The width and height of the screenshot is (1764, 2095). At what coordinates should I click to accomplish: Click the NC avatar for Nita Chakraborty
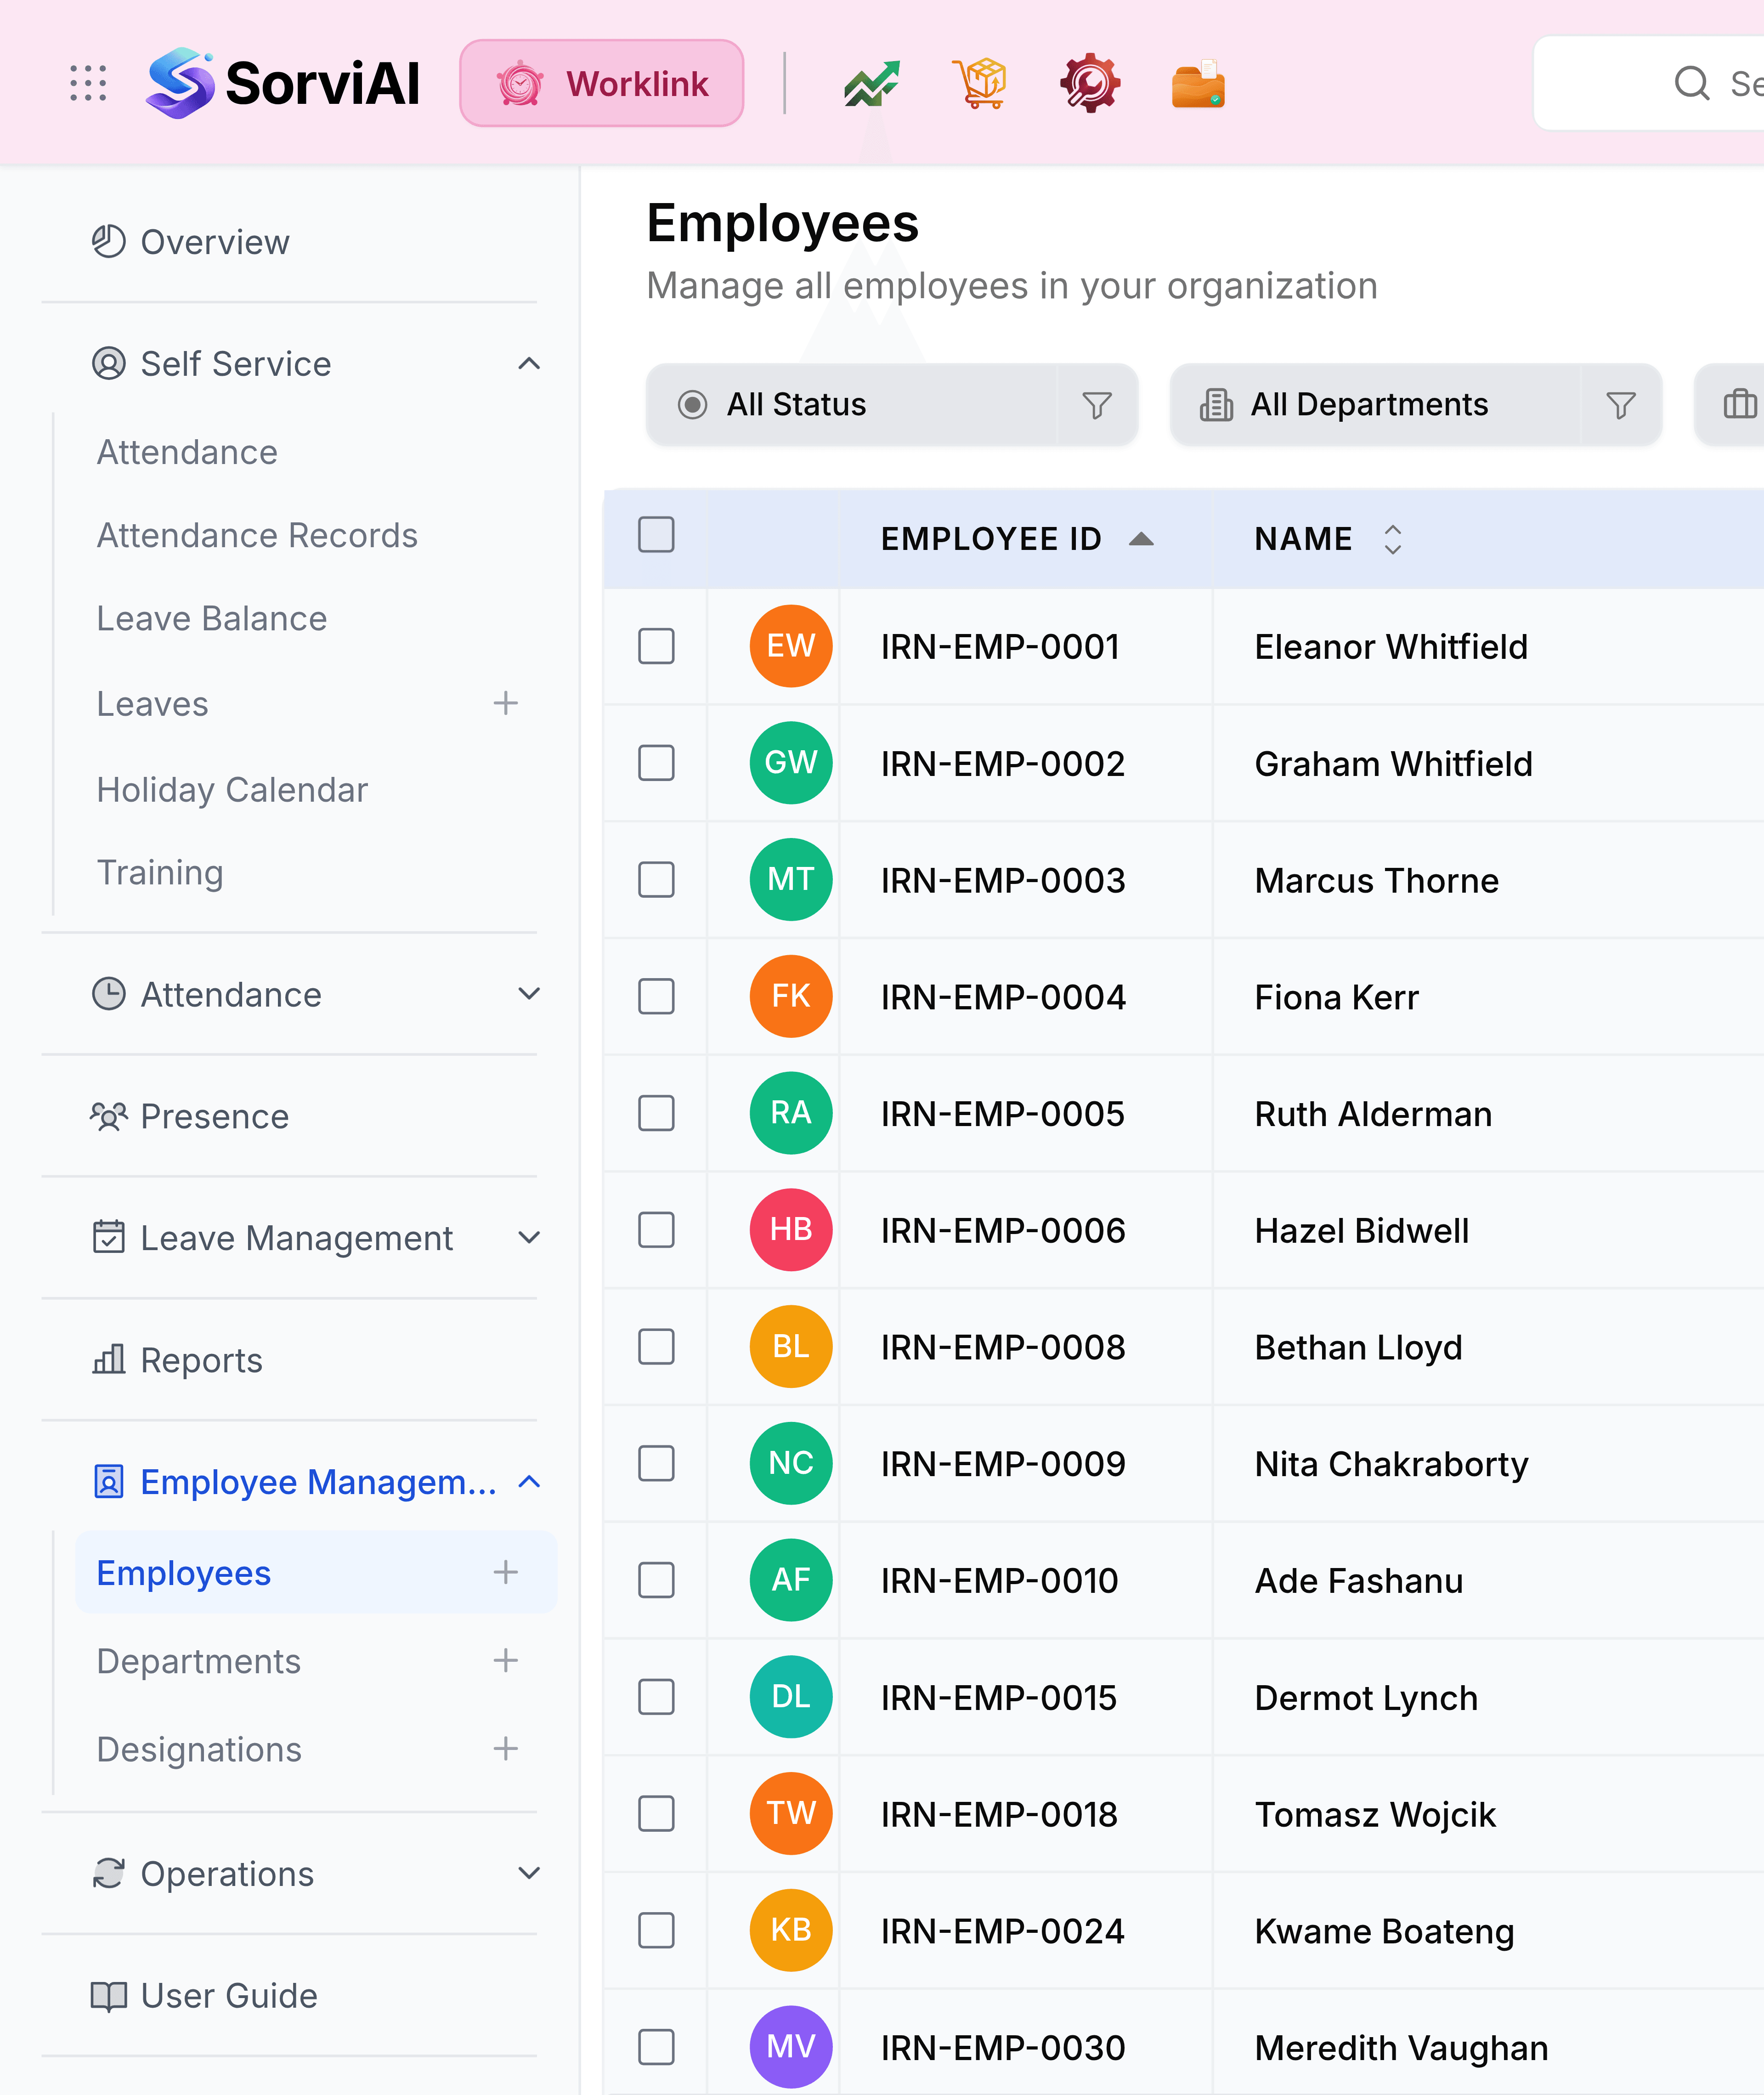(x=791, y=1463)
